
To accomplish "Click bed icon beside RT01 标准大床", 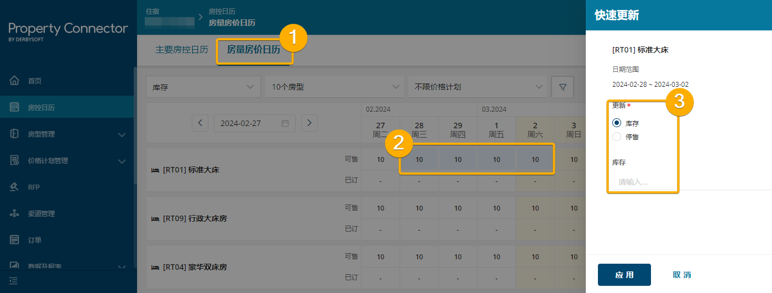I will click(x=155, y=170).
